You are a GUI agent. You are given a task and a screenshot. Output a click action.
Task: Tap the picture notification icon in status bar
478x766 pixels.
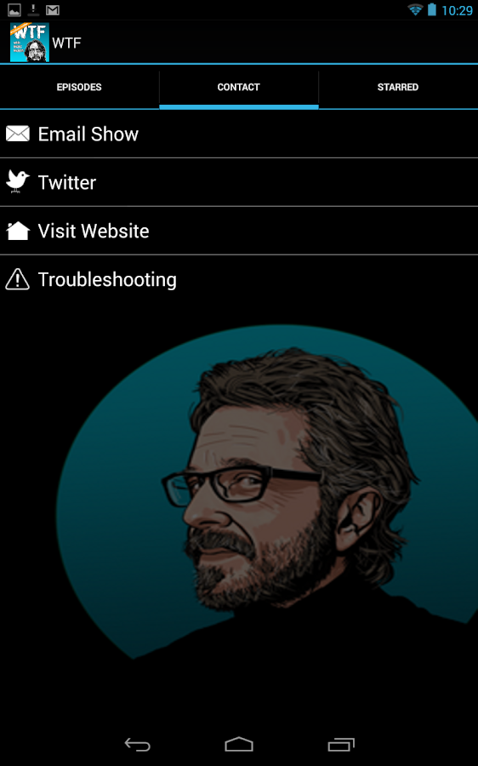coord(14,9)
